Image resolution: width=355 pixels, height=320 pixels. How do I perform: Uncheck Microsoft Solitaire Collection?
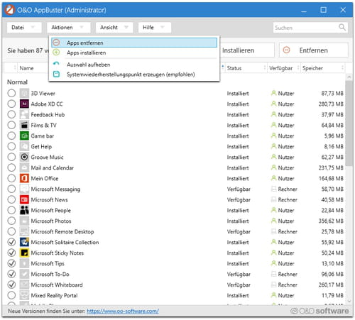pos(11,242)
